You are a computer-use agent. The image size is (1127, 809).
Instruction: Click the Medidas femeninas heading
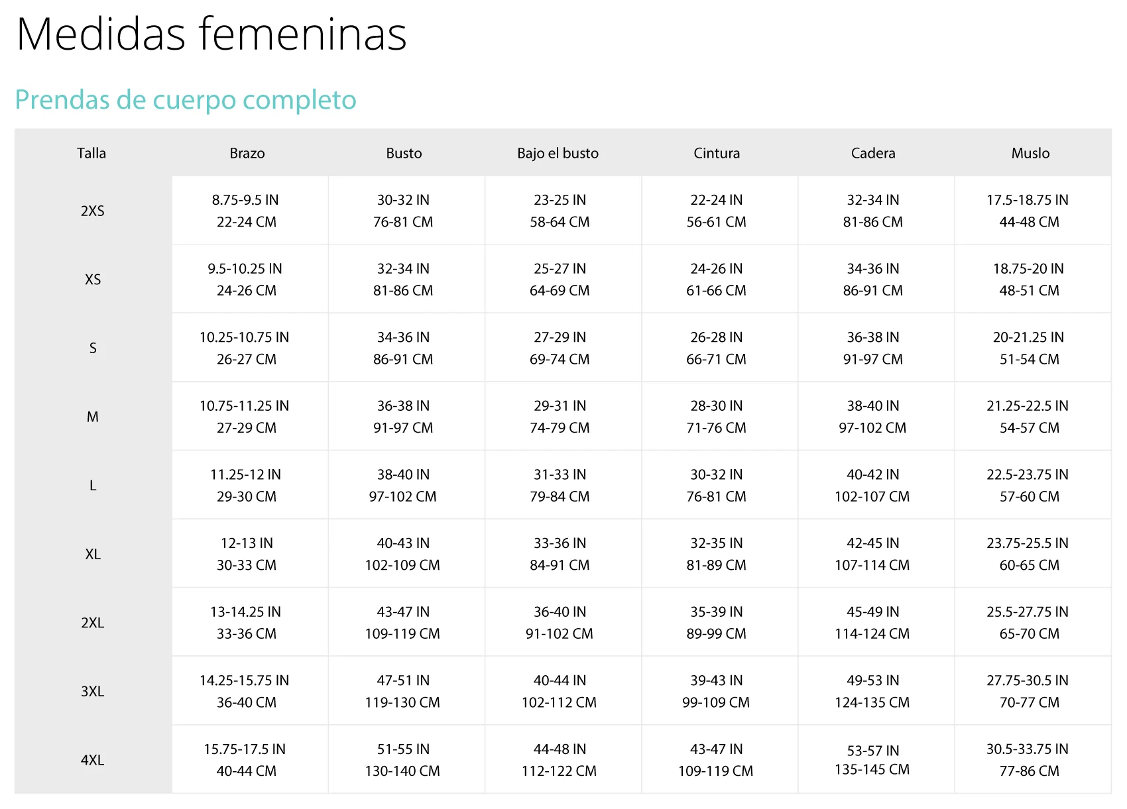tap(211, 34)
